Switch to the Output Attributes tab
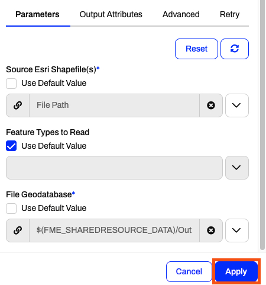 click(111, 14)
